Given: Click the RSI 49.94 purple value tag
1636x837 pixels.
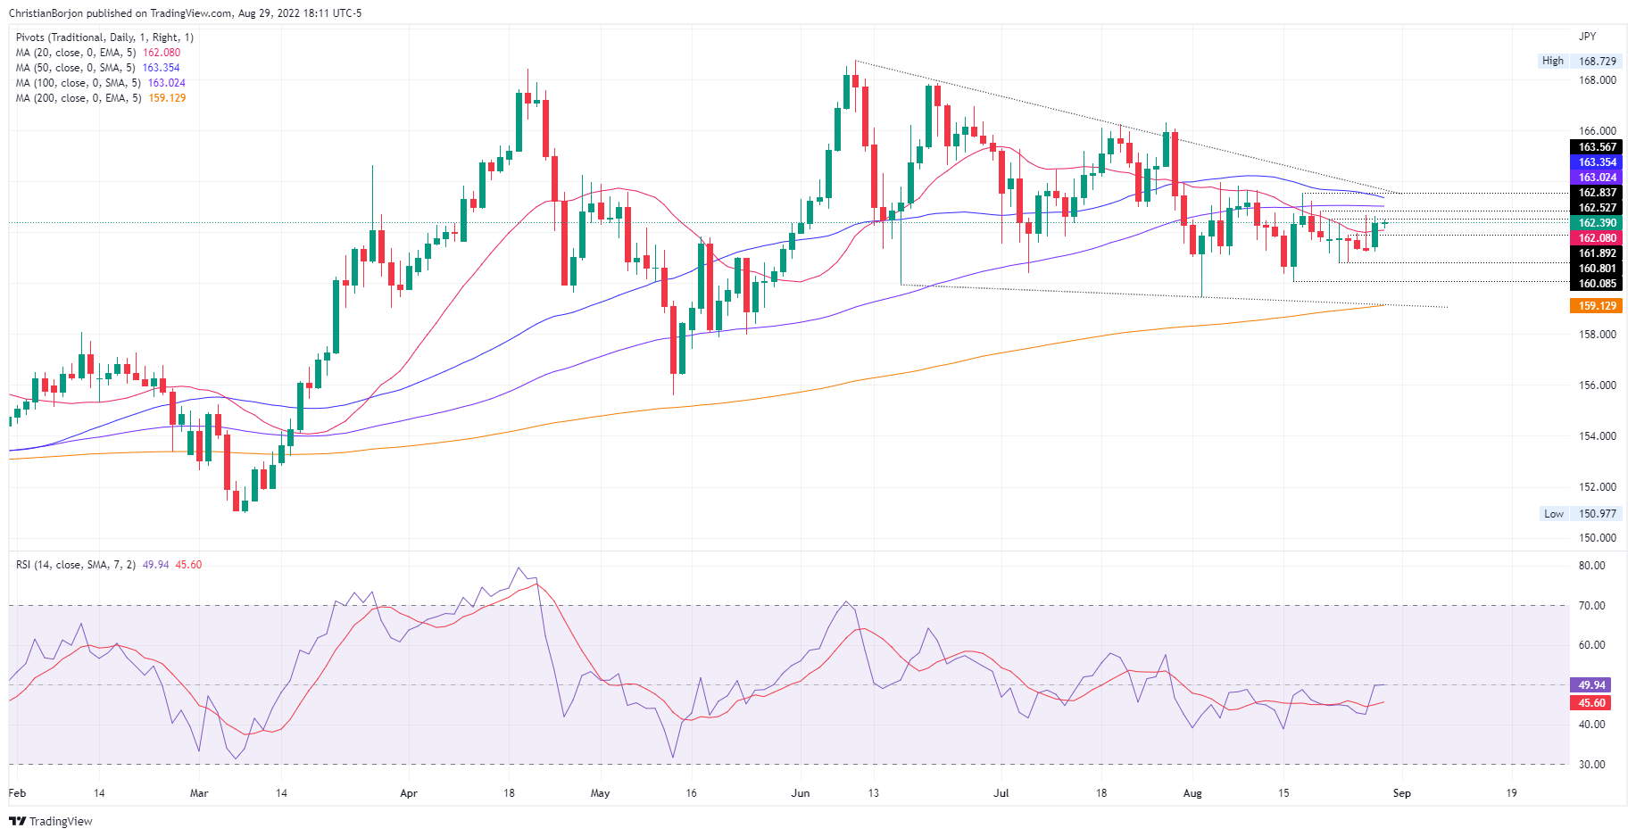Looking at the screenshot, I should pos(1591,685).
